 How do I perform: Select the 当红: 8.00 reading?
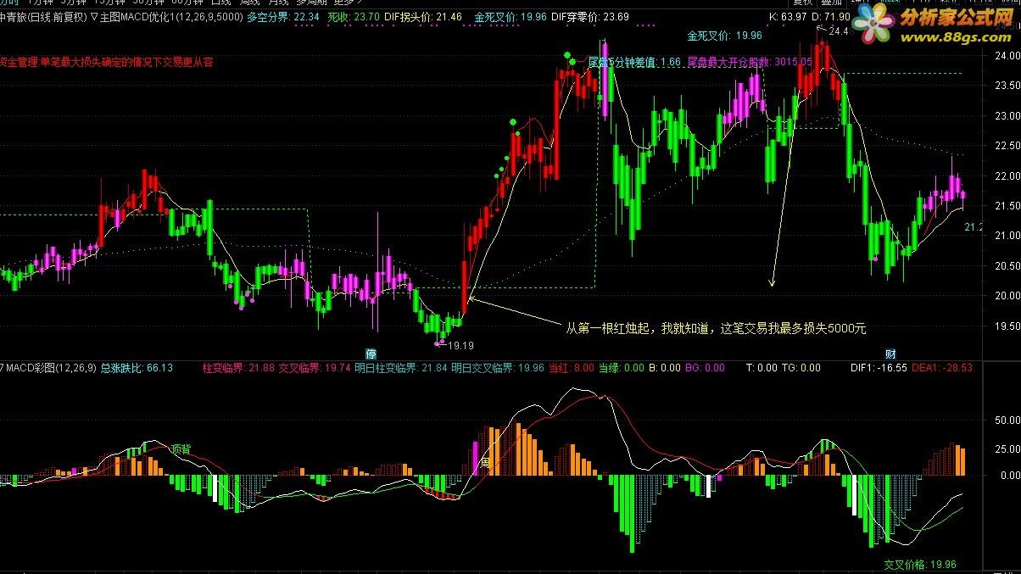(572, 368)
